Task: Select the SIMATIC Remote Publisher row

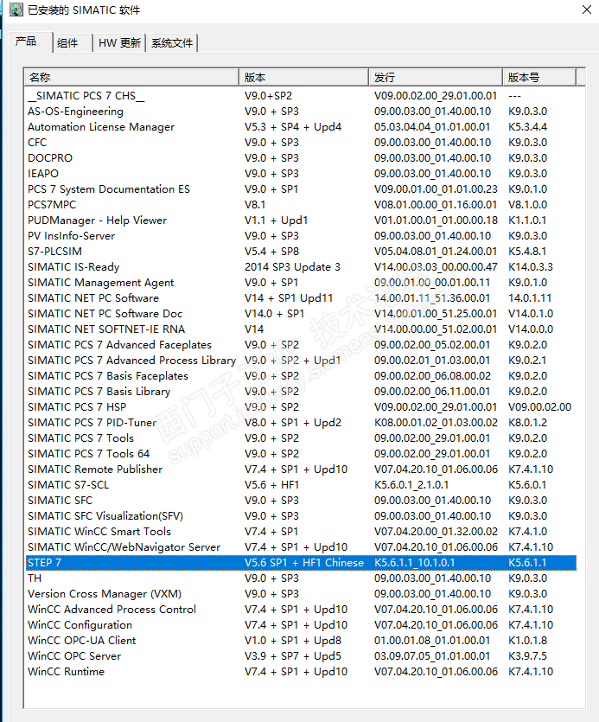Action: (301, 470)
